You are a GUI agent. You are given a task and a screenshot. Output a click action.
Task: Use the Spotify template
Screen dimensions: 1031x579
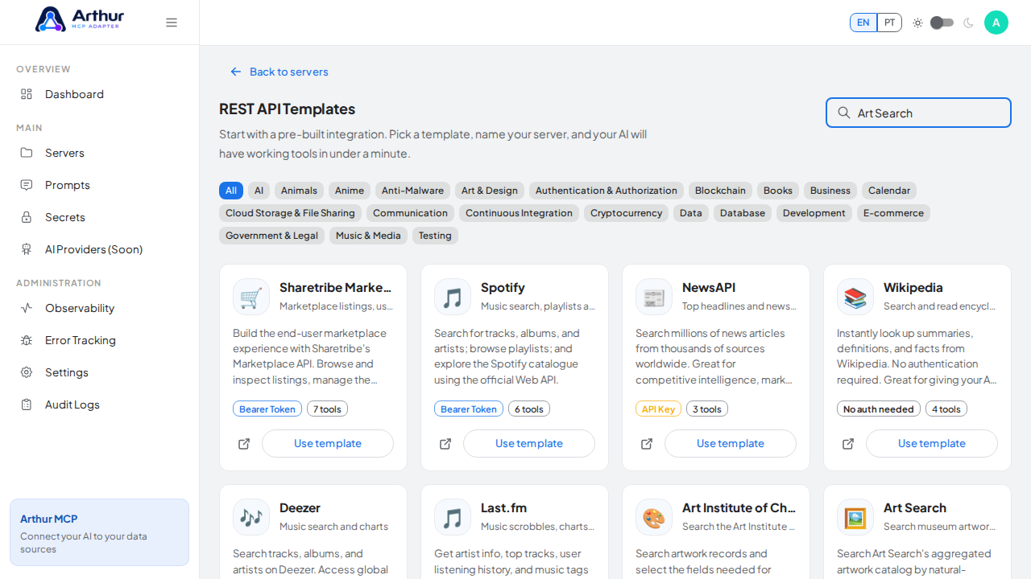[x=529, y=444]
